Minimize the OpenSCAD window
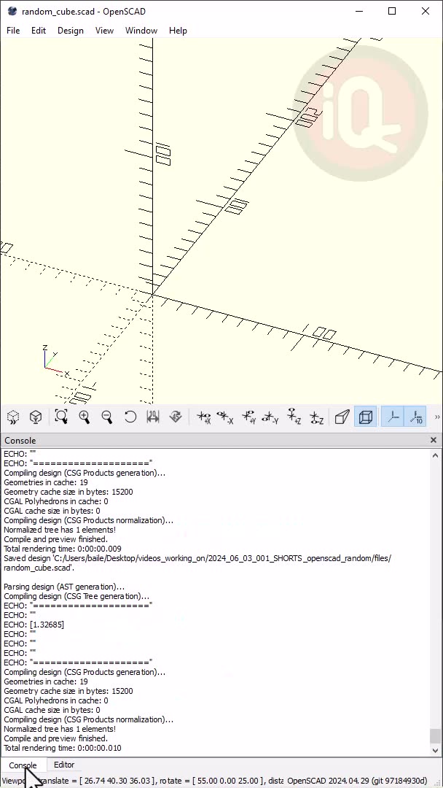The width and height of the screenshot is (443, 788). 358,11
